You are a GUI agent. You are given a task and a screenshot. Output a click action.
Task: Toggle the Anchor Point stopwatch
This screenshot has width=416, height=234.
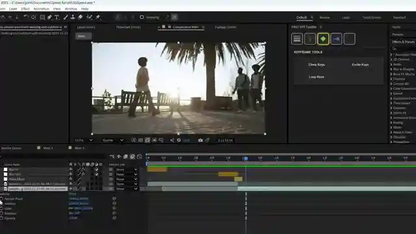click(x=1, y=199)
